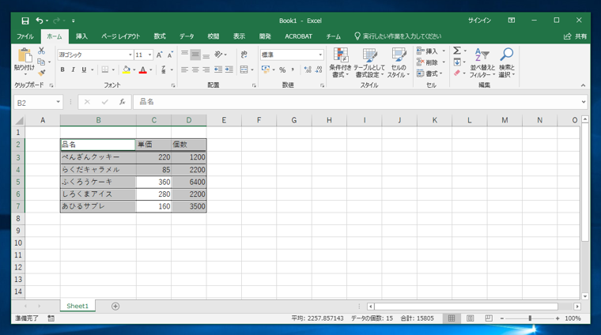Toggle center horizontal alignment
This screenshot has width=601, height=335.
tap(195, 70)
